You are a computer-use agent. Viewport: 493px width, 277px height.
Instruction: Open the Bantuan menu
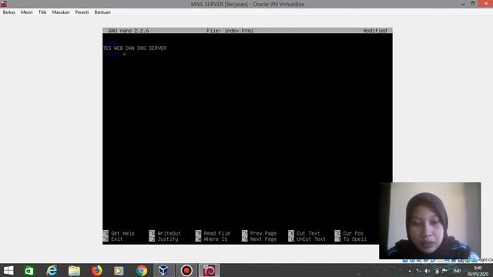[x=102, y=12]
